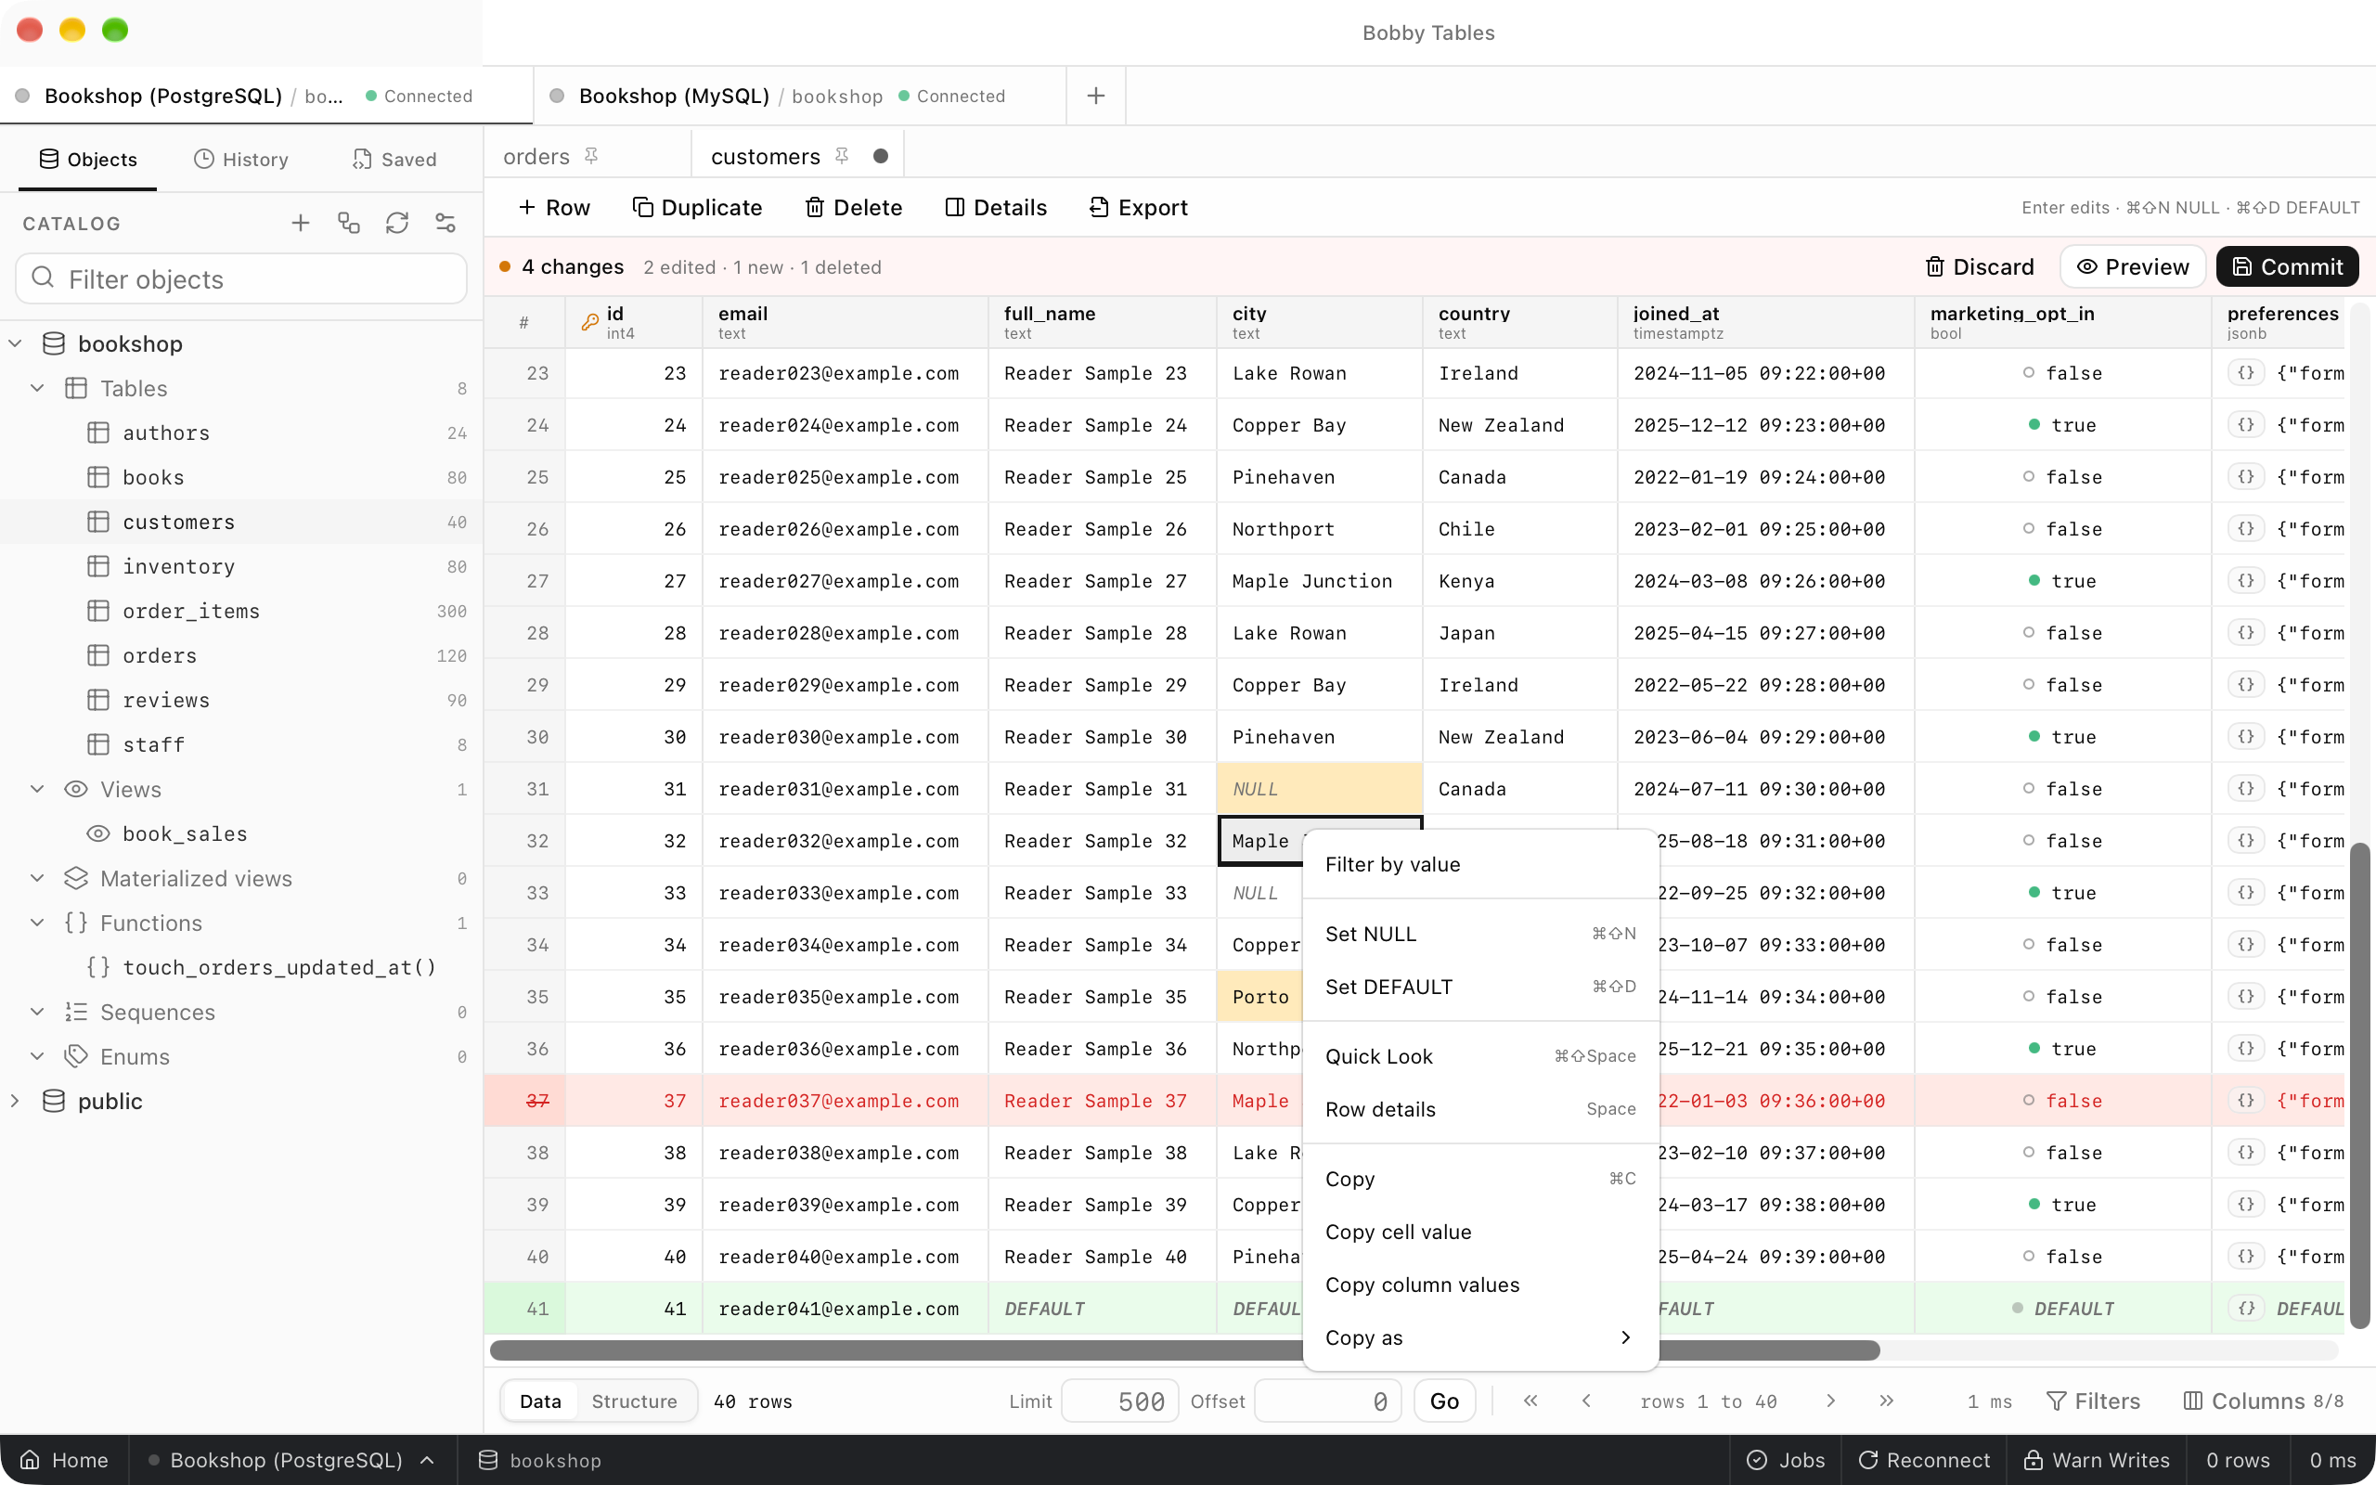Viewport: 2376px width, 1485px height.
Task: Focus the Filter objects search field
Action: coord(241,279)
